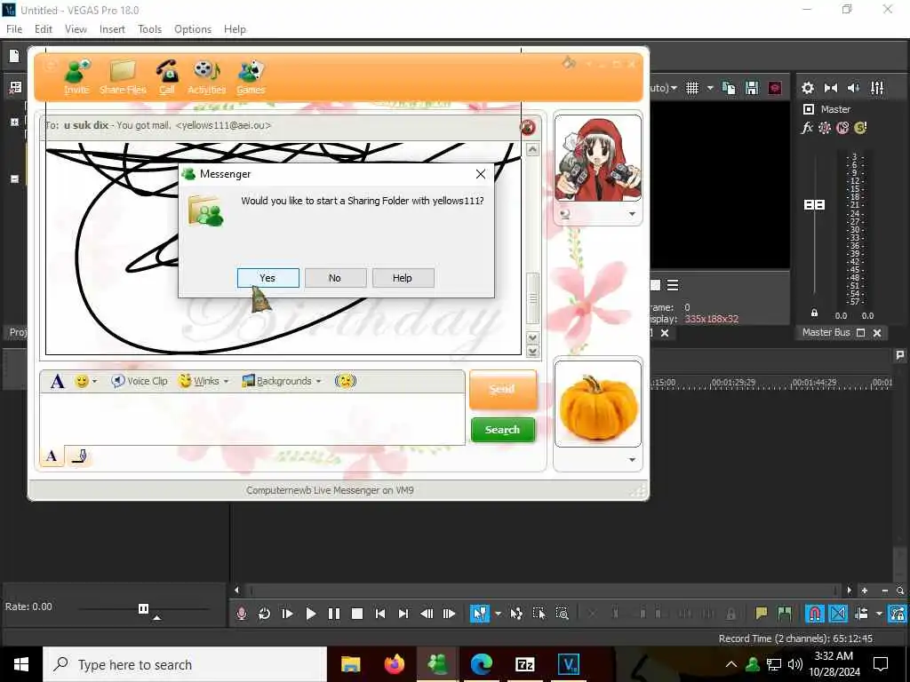Open the Edit menu in VEGAS Pro
The height and width of the screenshot is (682, 910).
pyautogui.click(x=44, y=29)
